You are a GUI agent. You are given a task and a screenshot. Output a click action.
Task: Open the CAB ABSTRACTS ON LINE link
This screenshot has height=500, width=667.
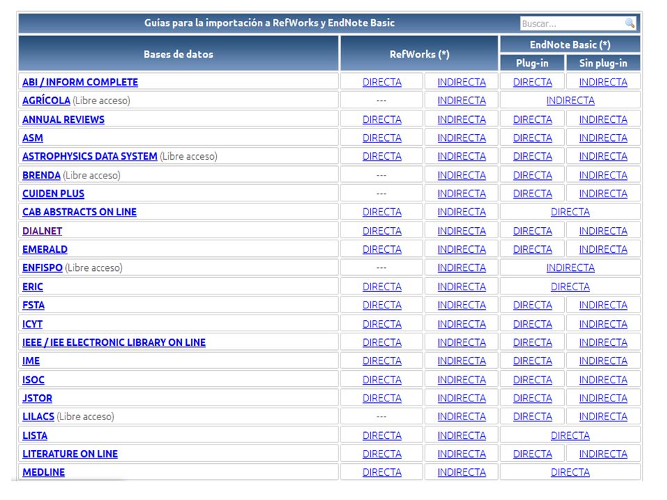[x=79, y=212]
